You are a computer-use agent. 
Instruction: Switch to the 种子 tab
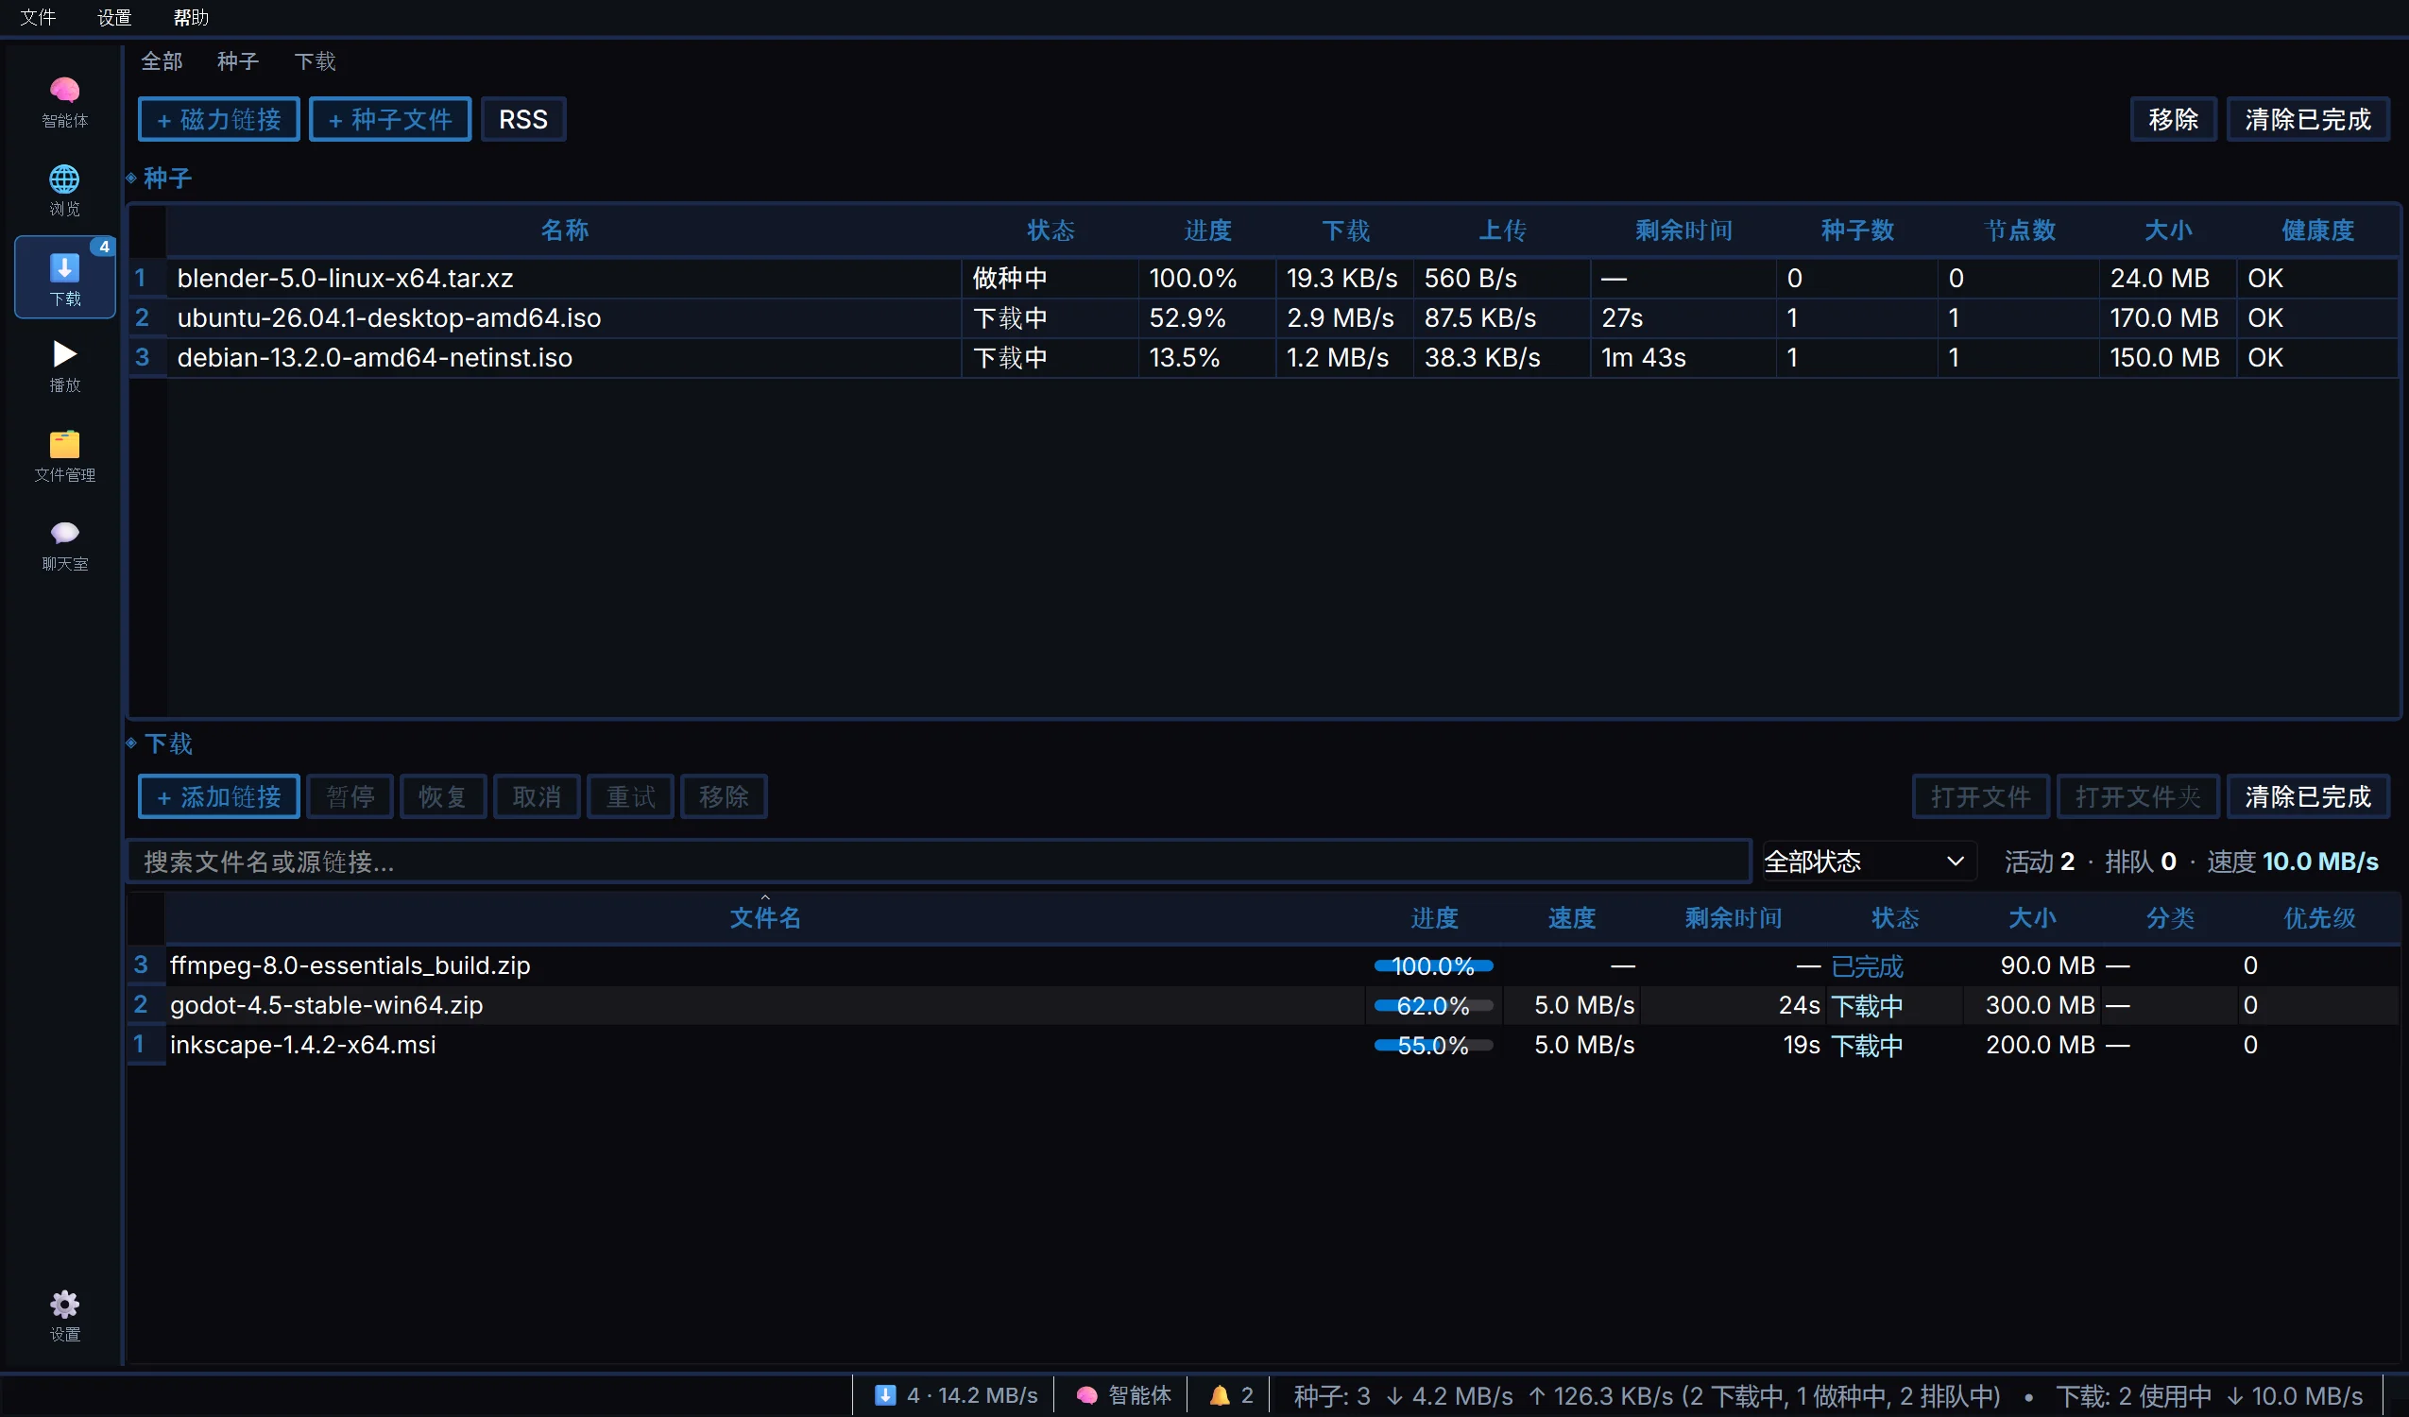238,61
